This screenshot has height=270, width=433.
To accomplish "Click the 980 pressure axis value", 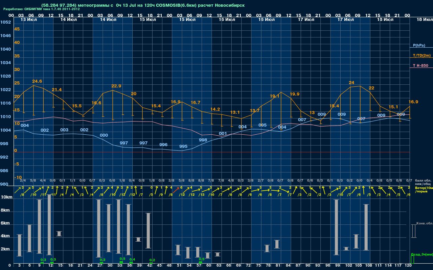I will pos(4,184).
